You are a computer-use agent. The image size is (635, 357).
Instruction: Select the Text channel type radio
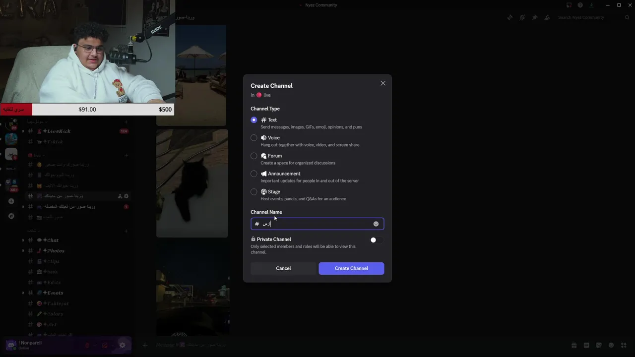point(254,120)
